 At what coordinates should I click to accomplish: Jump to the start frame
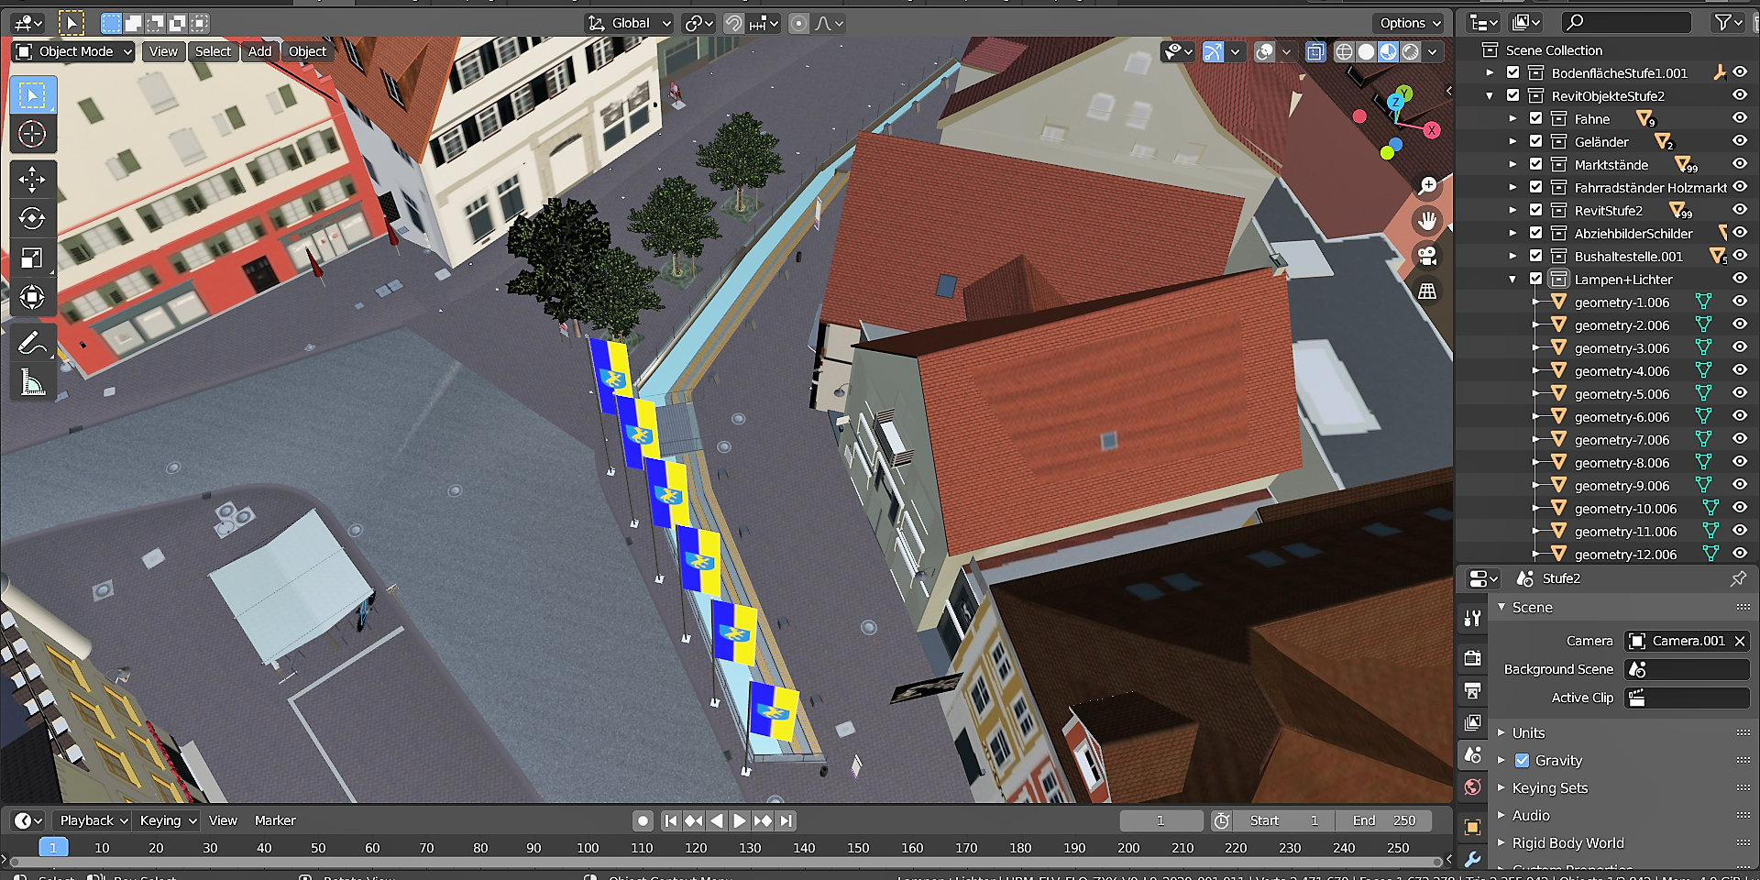pos(670,820)
